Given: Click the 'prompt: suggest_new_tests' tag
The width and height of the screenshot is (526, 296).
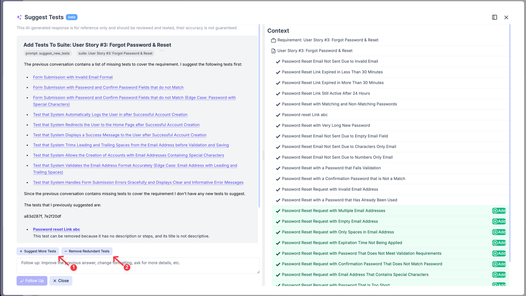Looking at the screenshot, I should (x=48, y=53).
